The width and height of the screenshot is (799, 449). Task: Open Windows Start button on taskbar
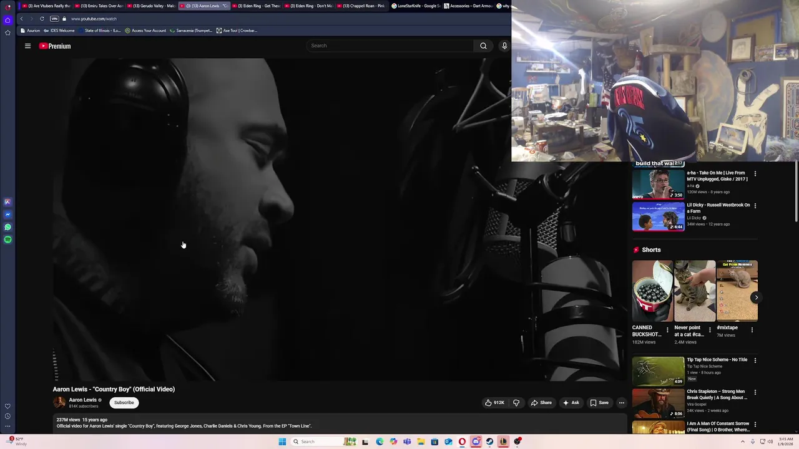pos(282,442)
